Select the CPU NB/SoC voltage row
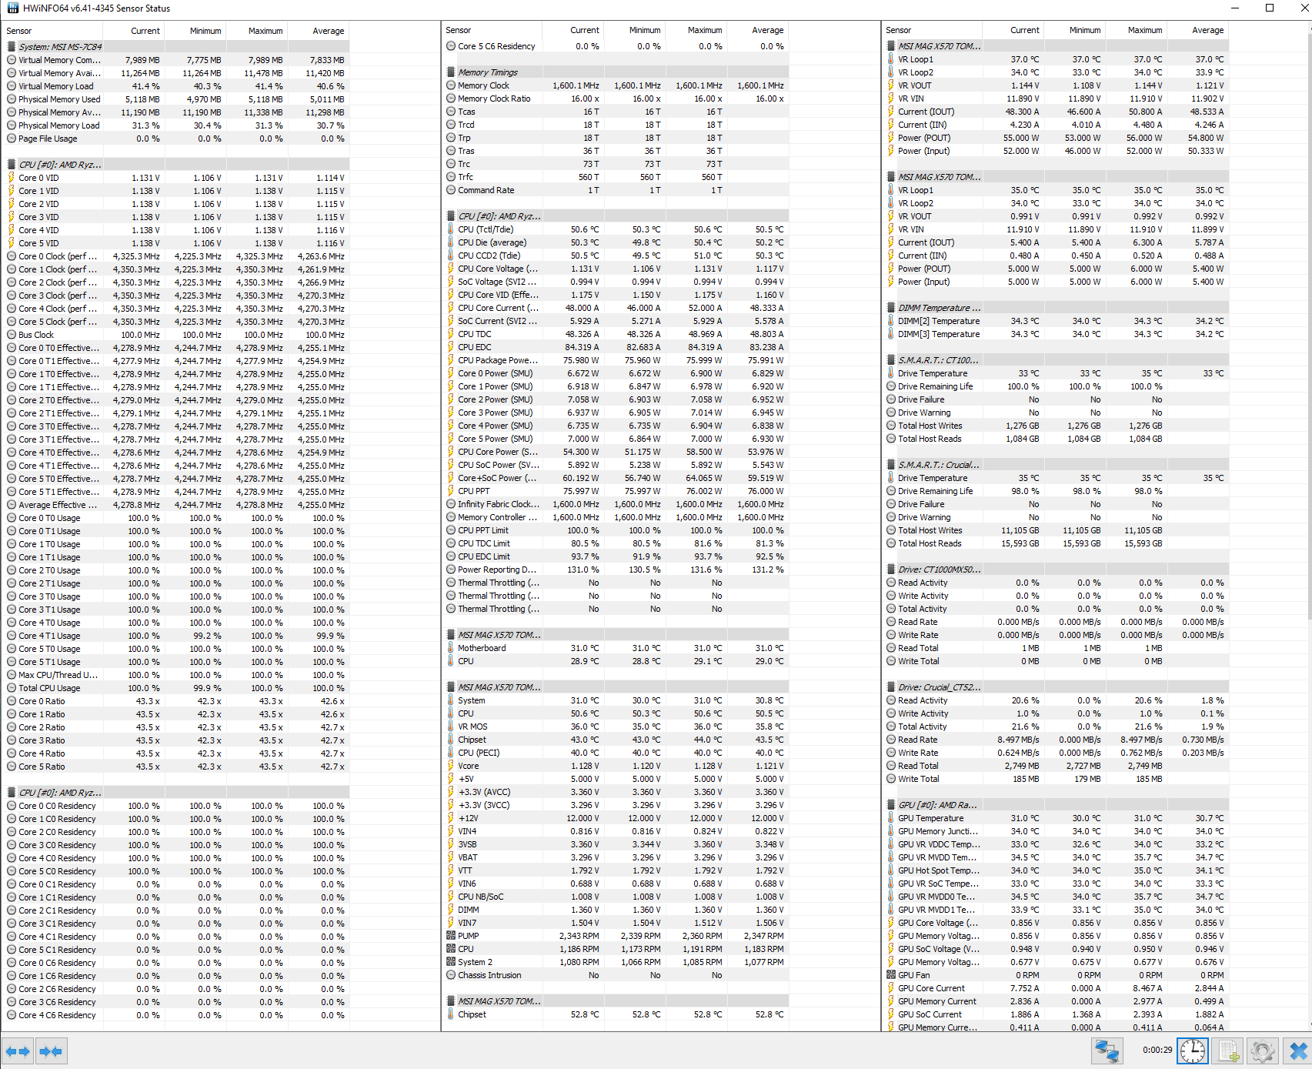This screenshot has height=1069, width=1312. (616, 897)
